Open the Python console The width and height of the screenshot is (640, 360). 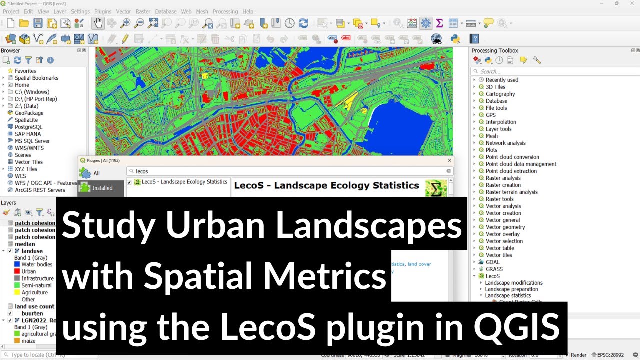455,39
